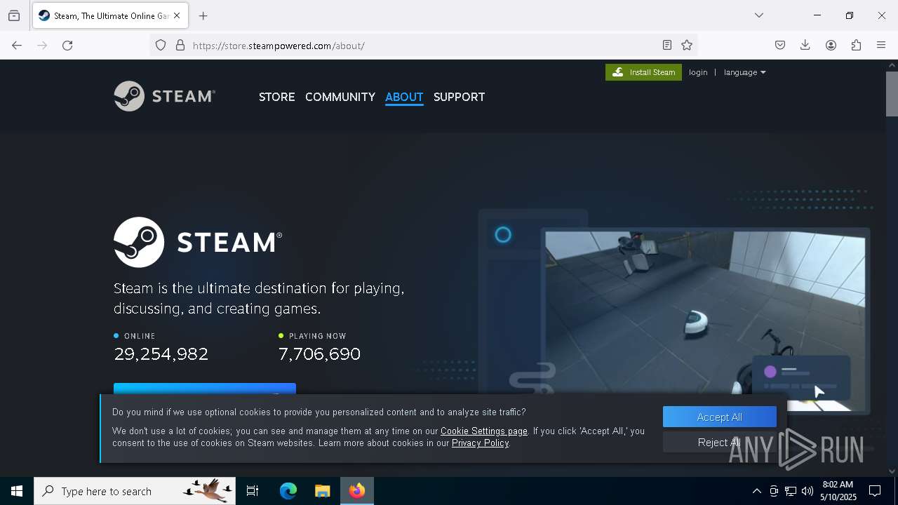
Task: Launch Microsoft Edge from taskbar
Action: coord(288,491)
